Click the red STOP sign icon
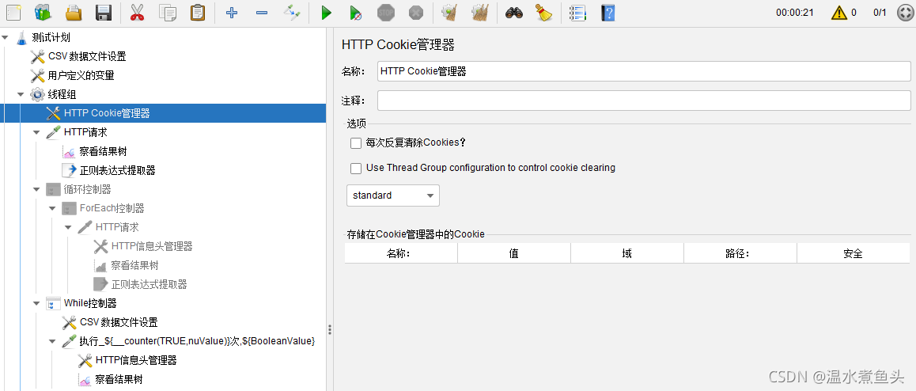The width and height of the screenshot is (916, 391). click(x=386, y=12)
